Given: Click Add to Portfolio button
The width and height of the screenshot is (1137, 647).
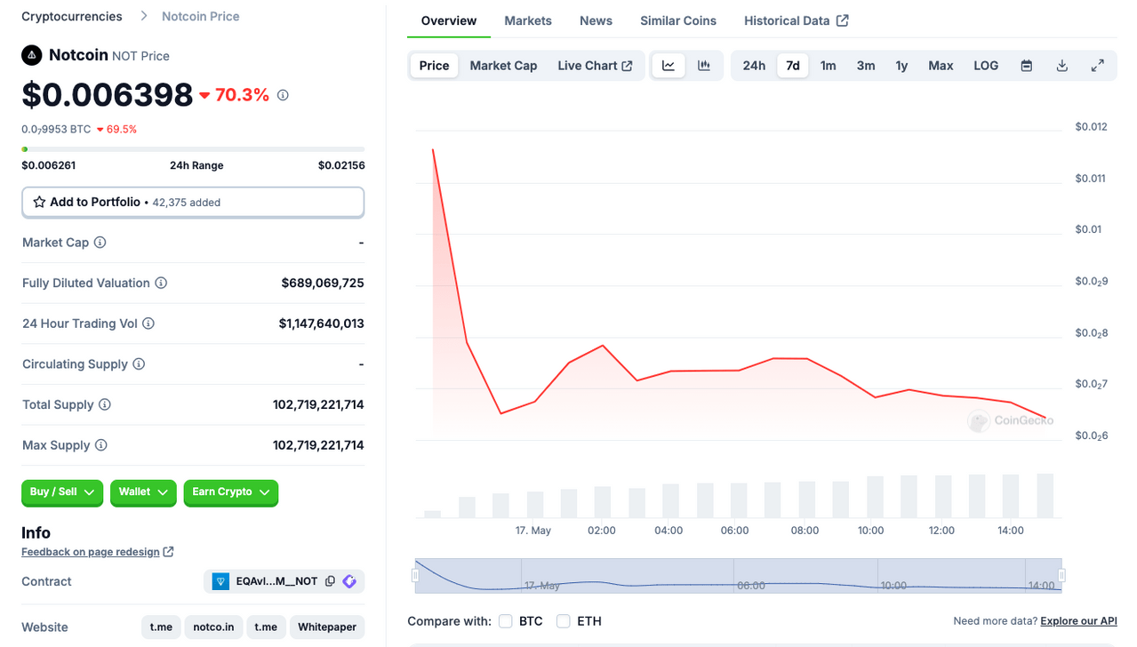Looking at the screenshot, I should click(x=193, y=203).
